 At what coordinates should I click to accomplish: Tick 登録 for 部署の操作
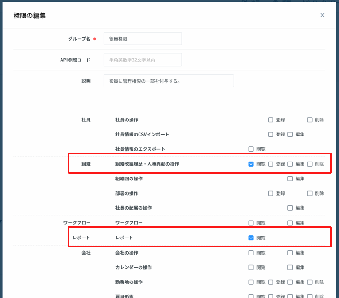(x=271, y=194)
